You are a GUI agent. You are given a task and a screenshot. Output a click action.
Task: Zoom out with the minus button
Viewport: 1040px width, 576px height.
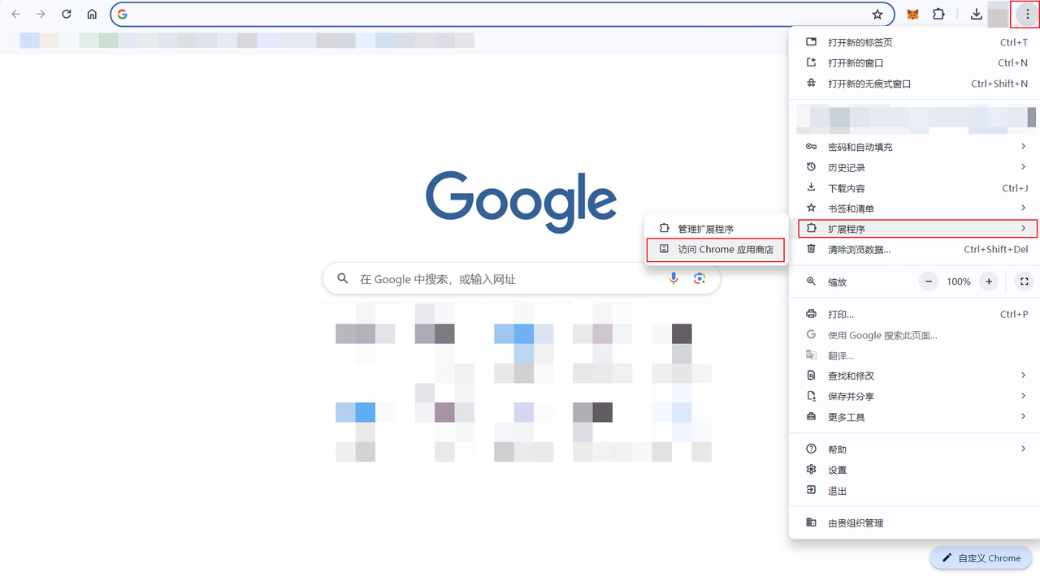tap(929, 282)
